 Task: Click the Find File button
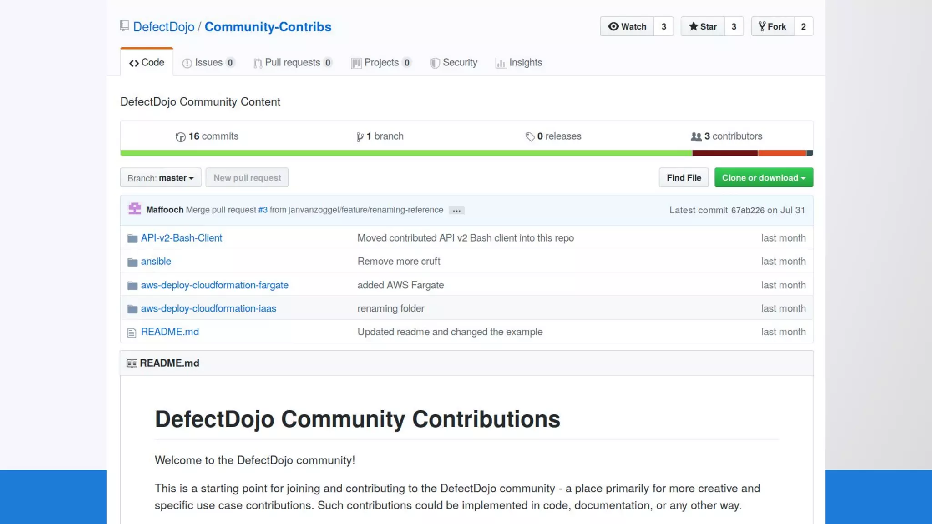pos(684,178)
